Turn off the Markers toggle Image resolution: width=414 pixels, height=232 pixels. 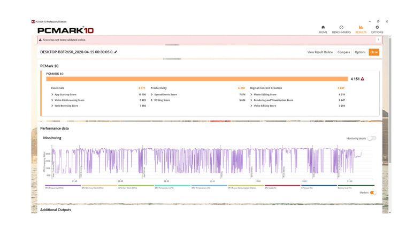coord(373,193)
